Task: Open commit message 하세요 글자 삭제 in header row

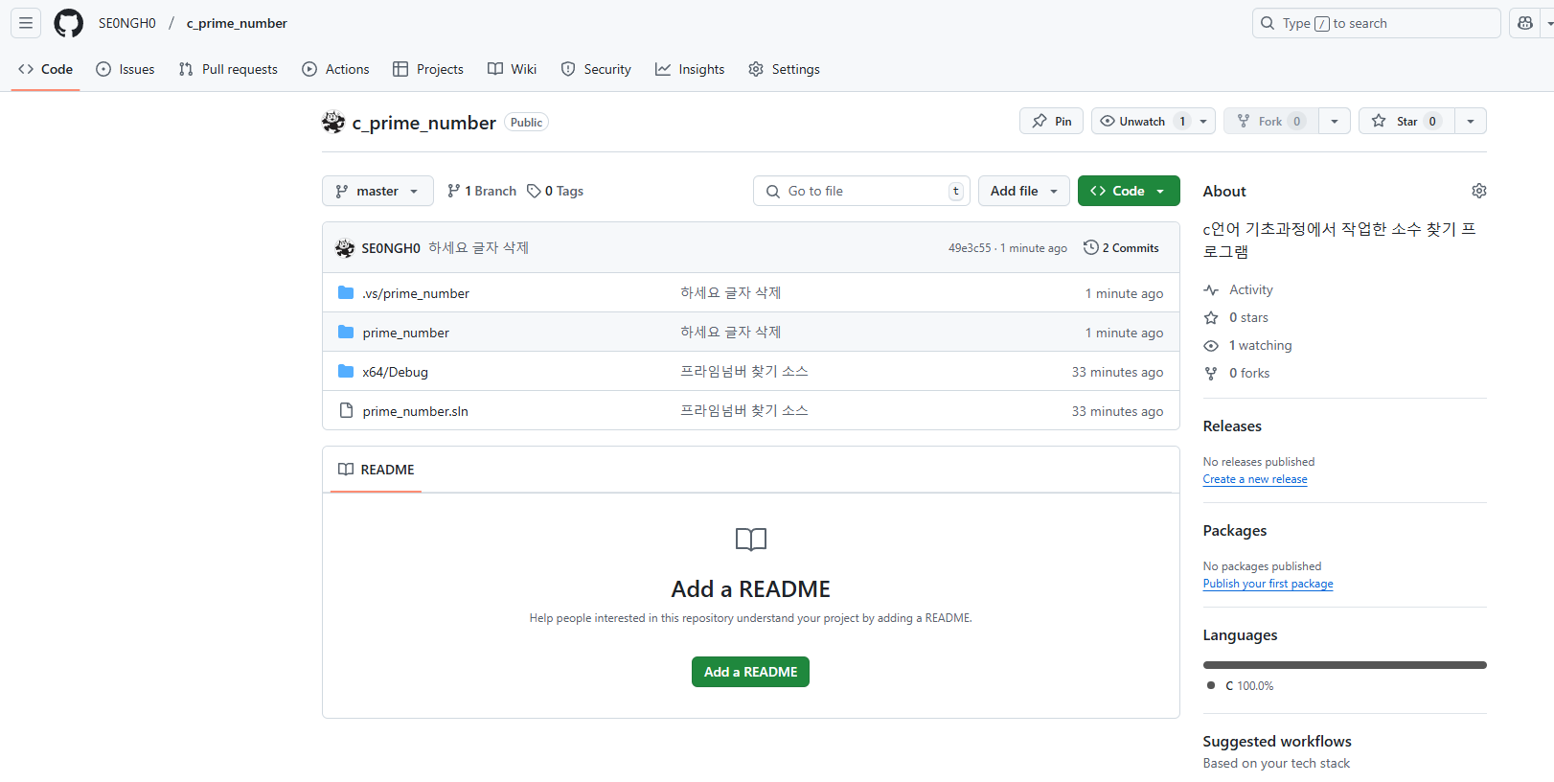Action: 478,247
